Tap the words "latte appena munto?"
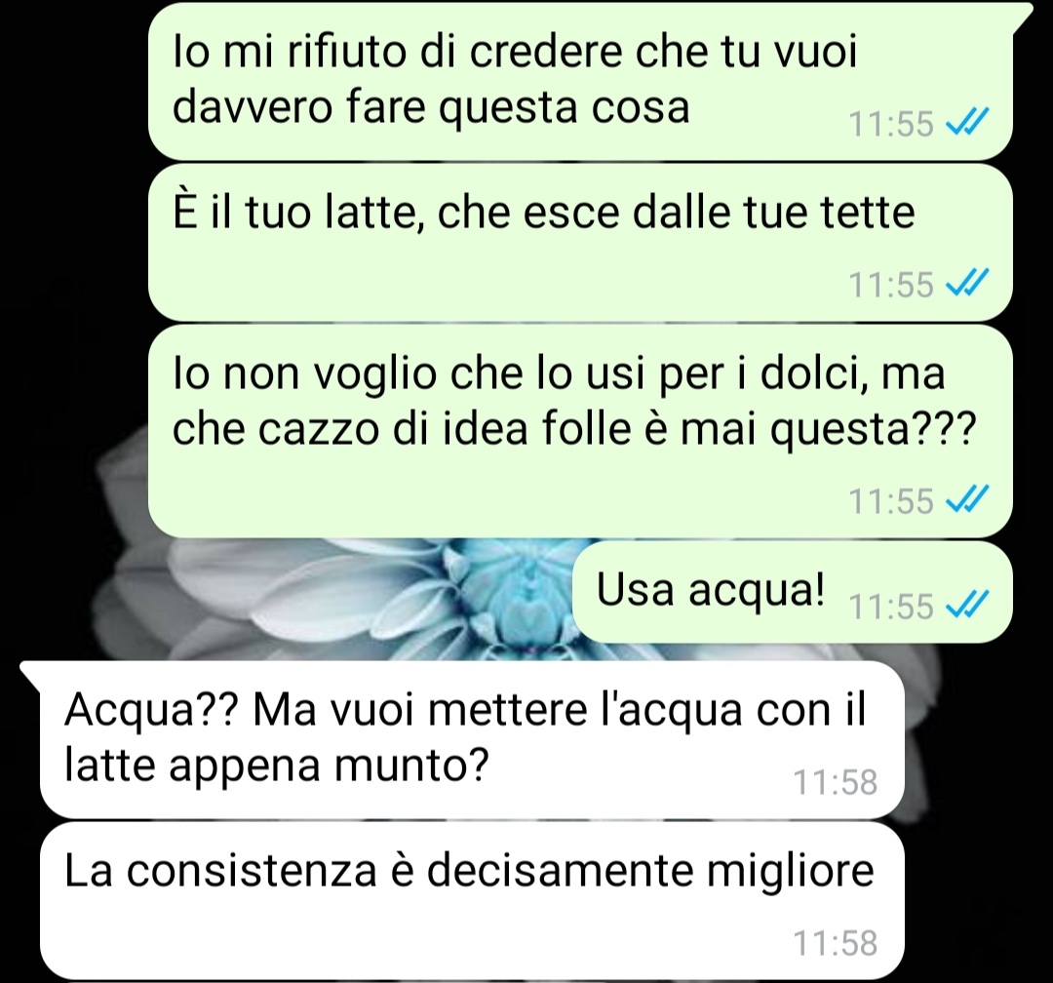The image size is (1053, 983). coord(275,765)
